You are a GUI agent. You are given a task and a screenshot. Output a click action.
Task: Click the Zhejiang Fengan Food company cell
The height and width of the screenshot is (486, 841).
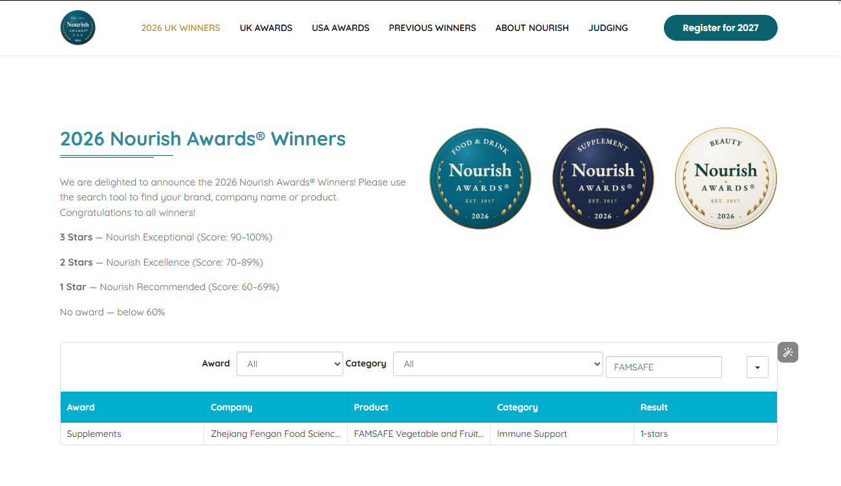click(276, 434)
